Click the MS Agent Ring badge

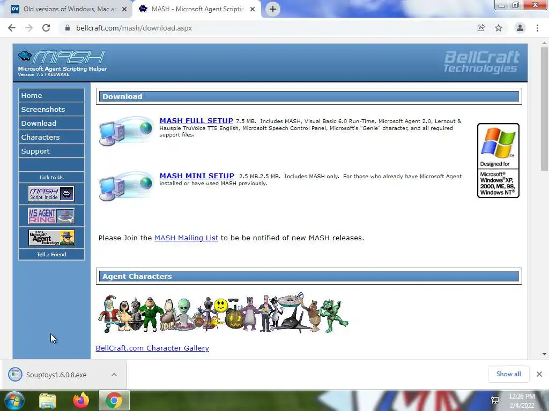pyautogui.click(x=51, y=216)
